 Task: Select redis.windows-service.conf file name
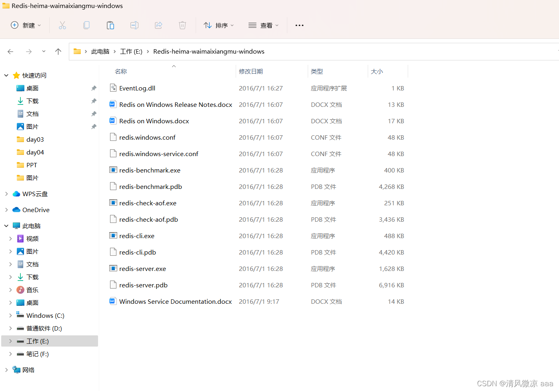pos(159,154)
